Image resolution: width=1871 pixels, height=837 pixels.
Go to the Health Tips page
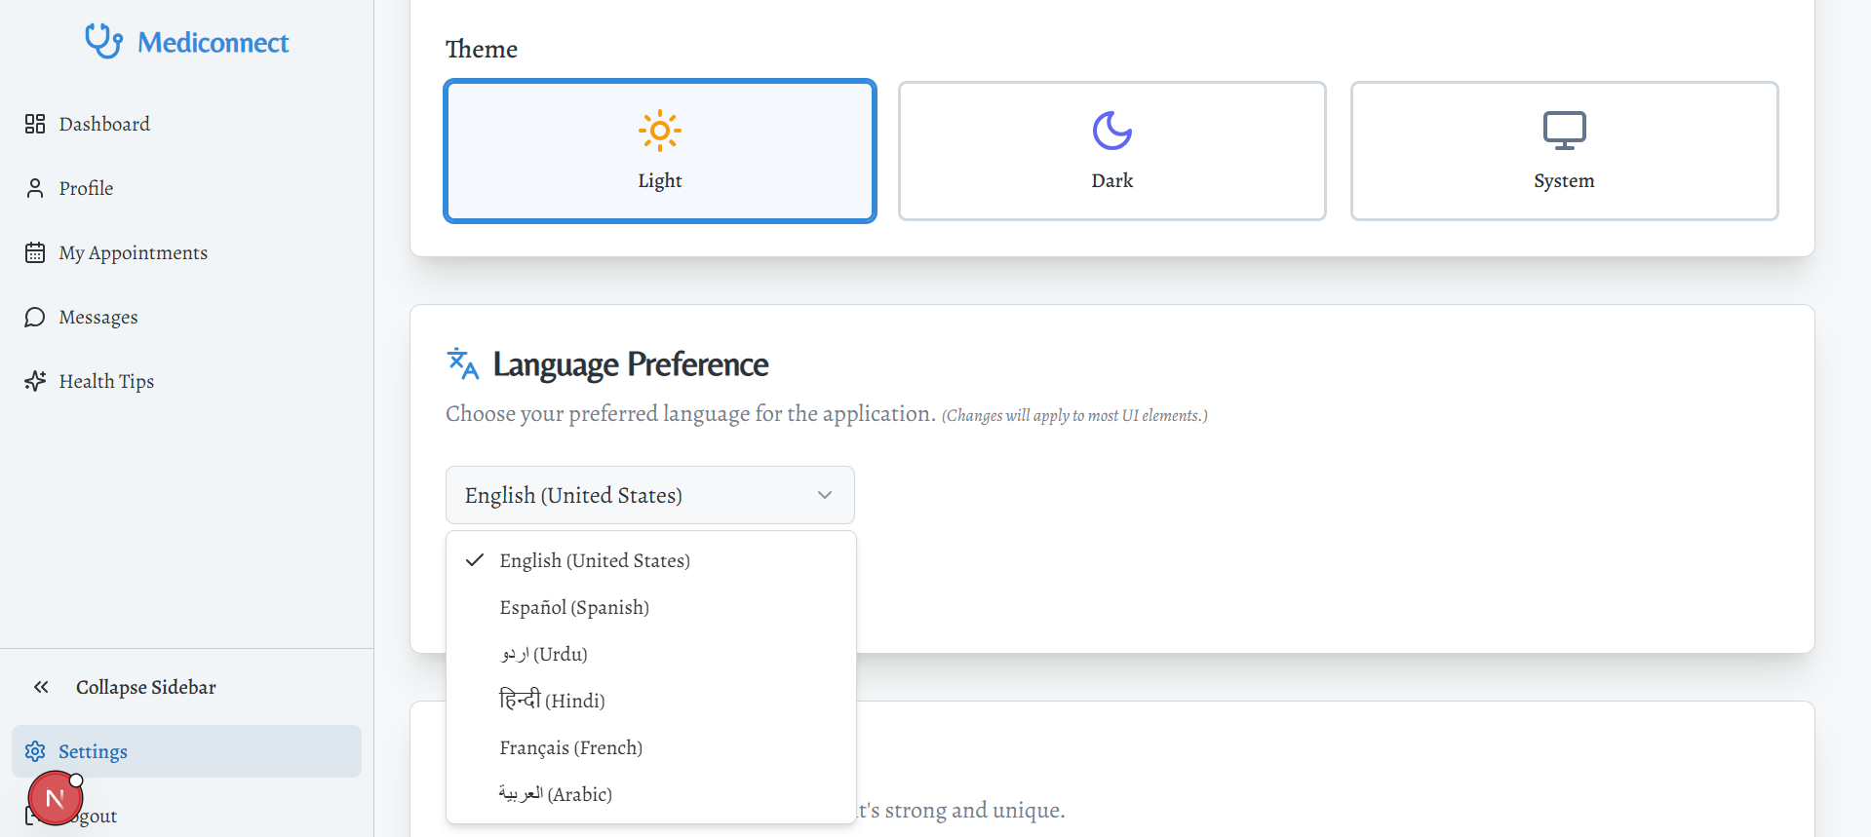(106, 381)
